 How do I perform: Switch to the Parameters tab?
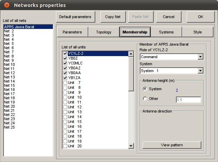tap(72, 32)
